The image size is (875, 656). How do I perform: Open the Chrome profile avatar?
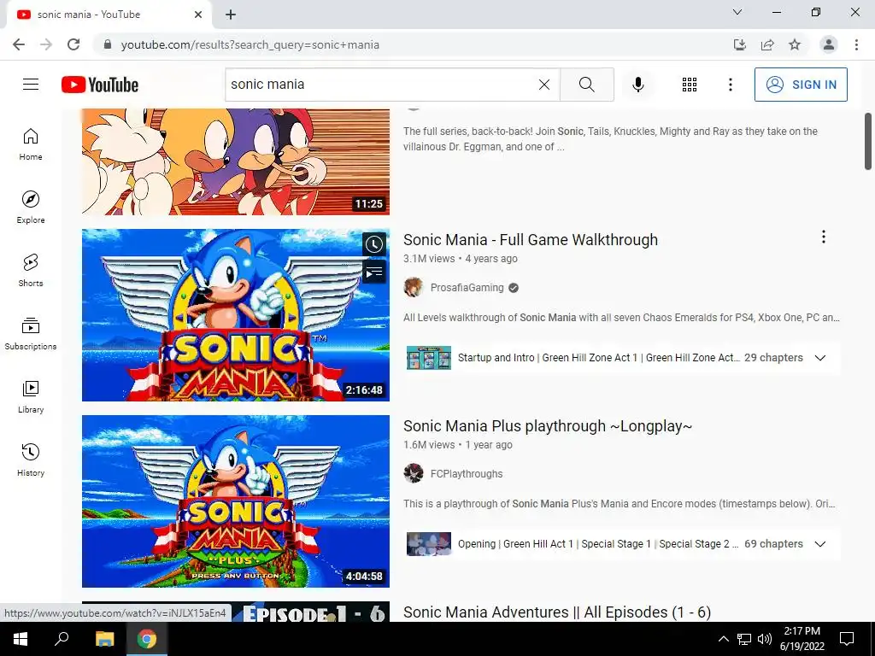[829, 44]
